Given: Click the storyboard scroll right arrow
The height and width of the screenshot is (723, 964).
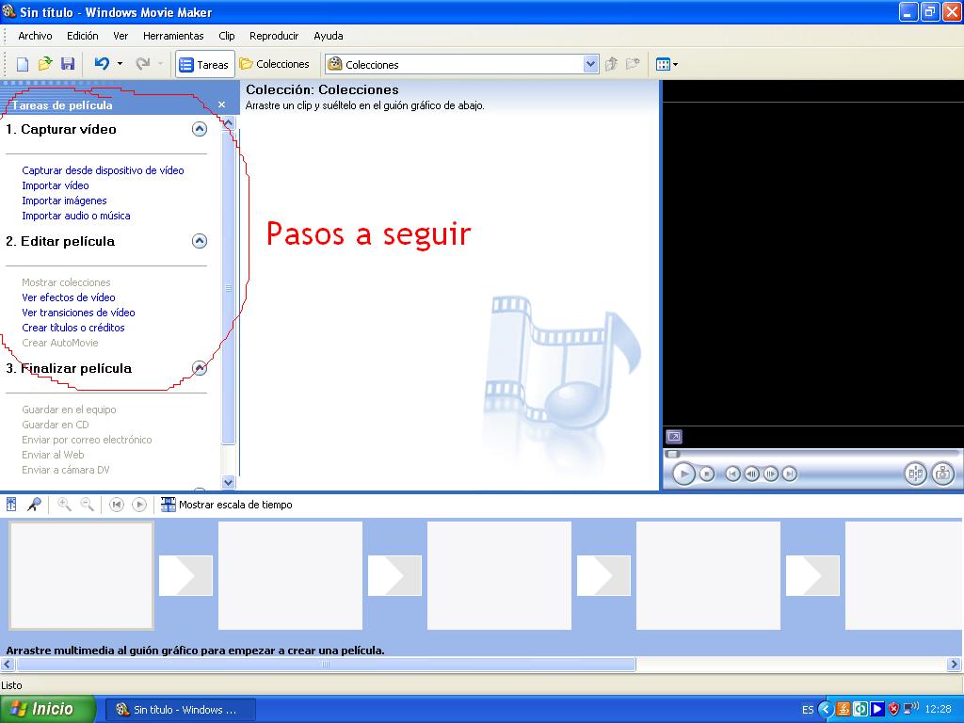Looking at the screenshot, I should click(955, 664).
